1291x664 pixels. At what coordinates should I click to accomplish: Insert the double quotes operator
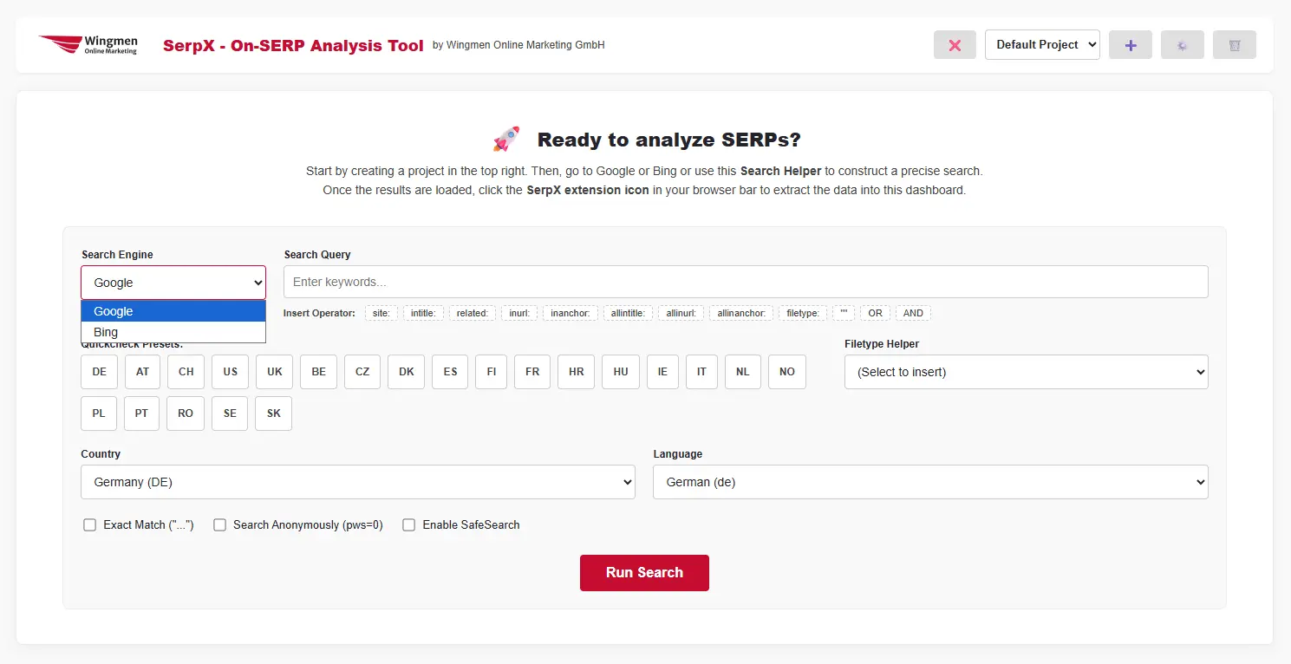(x=844, y=313)
